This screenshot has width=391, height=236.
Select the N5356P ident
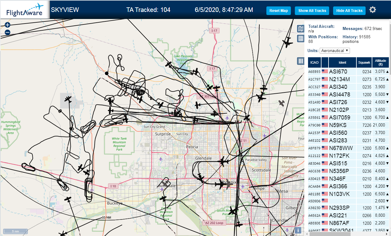coord(339,171)
